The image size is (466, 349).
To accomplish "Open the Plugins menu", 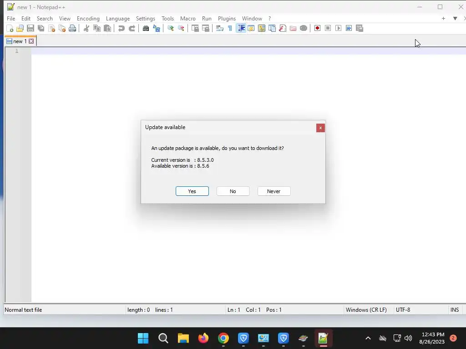I will 227,18.
